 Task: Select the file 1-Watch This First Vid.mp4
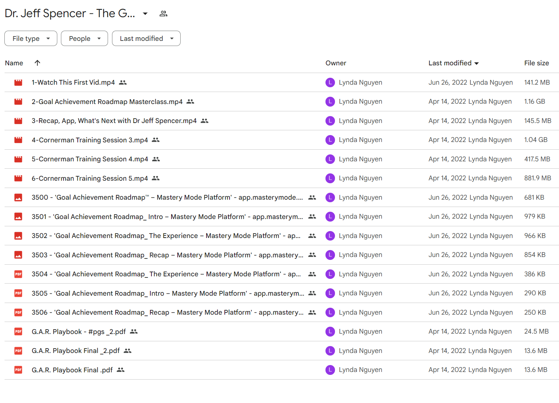pyautogui.click(x=73, y=82)
